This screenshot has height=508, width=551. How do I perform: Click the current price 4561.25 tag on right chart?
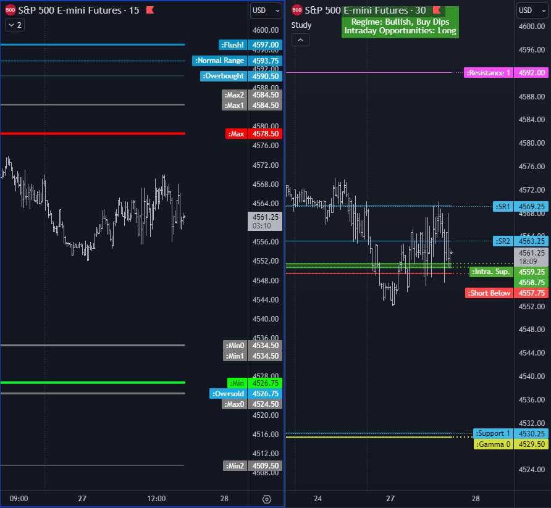pos(531,257)
